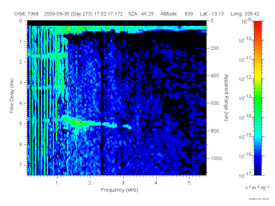Click the frequency tick label '3.'
This screenshot has height=206, width=275.
(124, 183)
